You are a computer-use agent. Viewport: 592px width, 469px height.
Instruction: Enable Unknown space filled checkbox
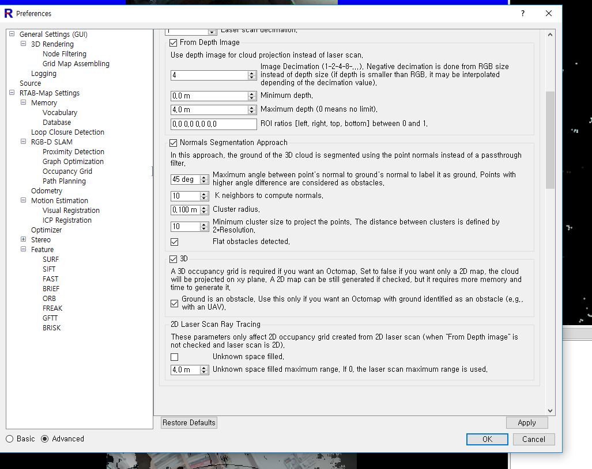point(175,357)
